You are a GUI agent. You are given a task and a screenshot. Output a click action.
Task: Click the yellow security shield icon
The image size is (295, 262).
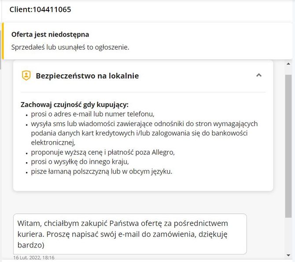[26, 76]
